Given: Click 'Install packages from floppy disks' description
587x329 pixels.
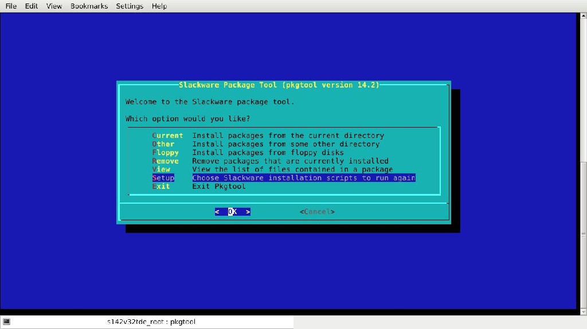Looking at the screenshot, I should pos(268,153).
